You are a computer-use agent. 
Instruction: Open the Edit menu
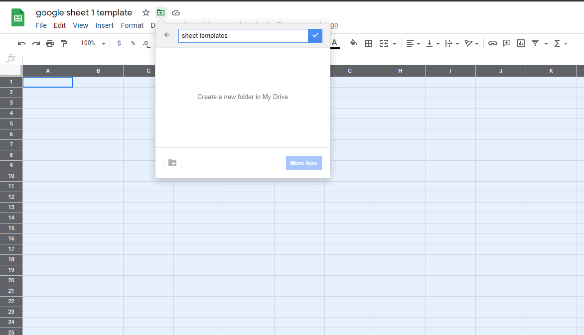tap(60, 25)
